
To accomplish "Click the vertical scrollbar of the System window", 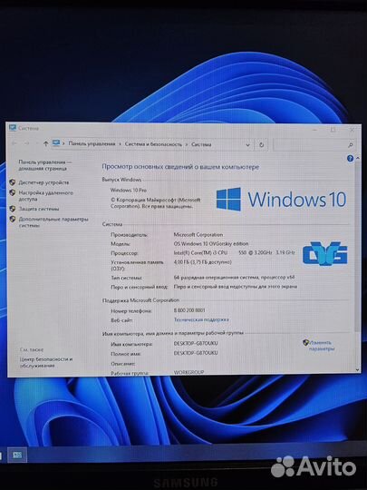I will tap(358, 247).
